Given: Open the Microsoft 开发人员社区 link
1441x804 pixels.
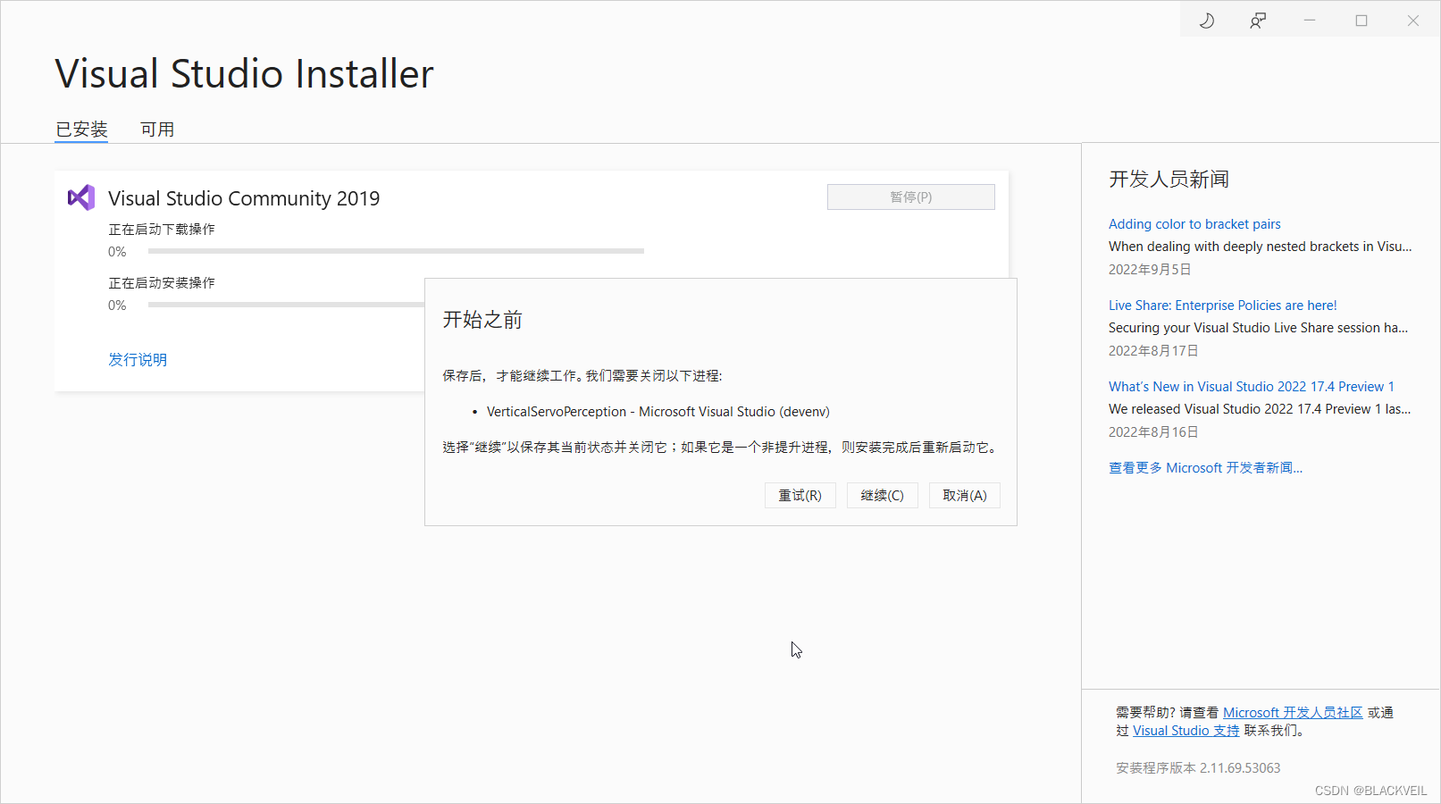Looking at the screenshot, I should point(1292,712).
